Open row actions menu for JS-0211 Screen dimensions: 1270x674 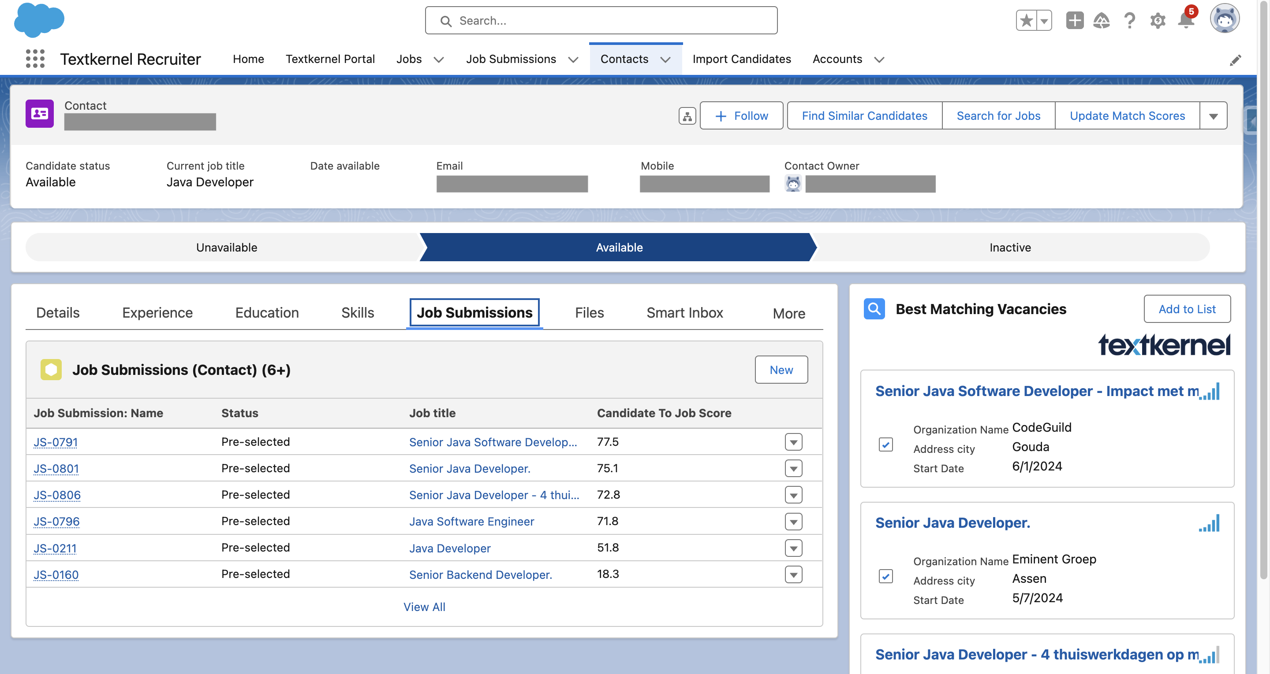pos(793,548)
